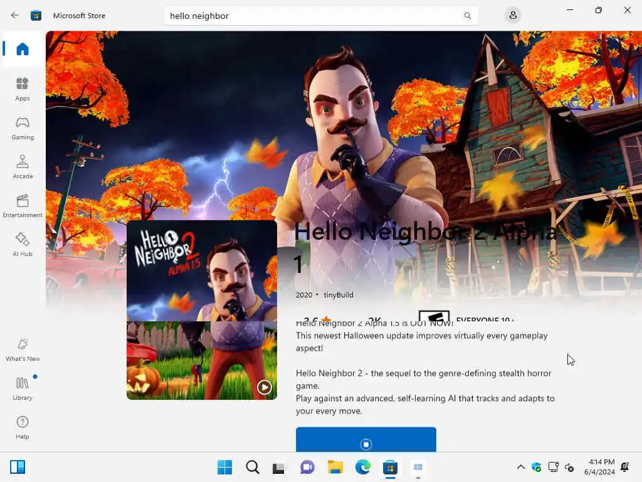Image resolution: width=642 pixels, height=482 pixels.
Task: Open the clock showing 4:14 PM
Action: click(x=600, y=467)
